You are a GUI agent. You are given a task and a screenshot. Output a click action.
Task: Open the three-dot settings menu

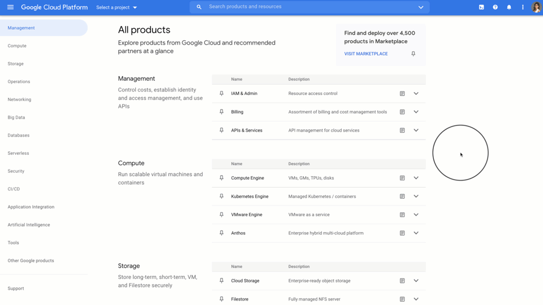pos(523,7)
